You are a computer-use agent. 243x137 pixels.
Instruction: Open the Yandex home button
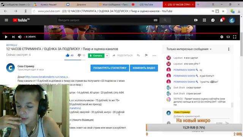click(x=25, y=11)
